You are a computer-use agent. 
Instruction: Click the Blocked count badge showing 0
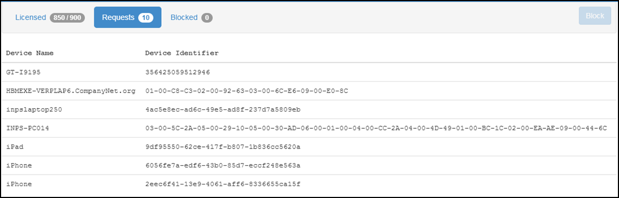pos(207,17)
